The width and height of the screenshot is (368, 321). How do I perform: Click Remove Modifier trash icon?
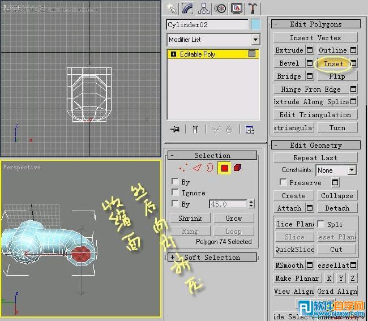[229, 129]
